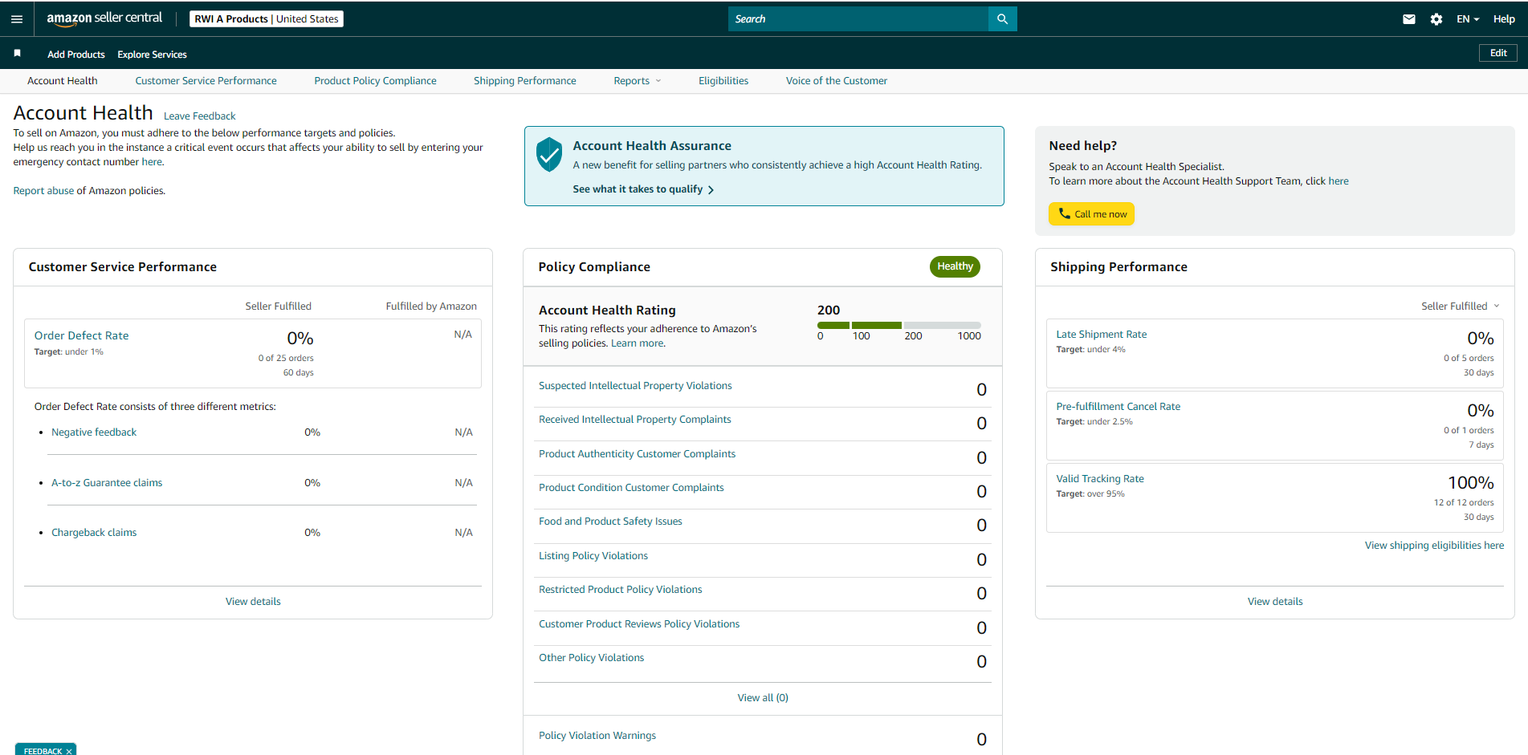Click the search magnifier button
Screen dimensions: 1528x755
click(1002, 19)
